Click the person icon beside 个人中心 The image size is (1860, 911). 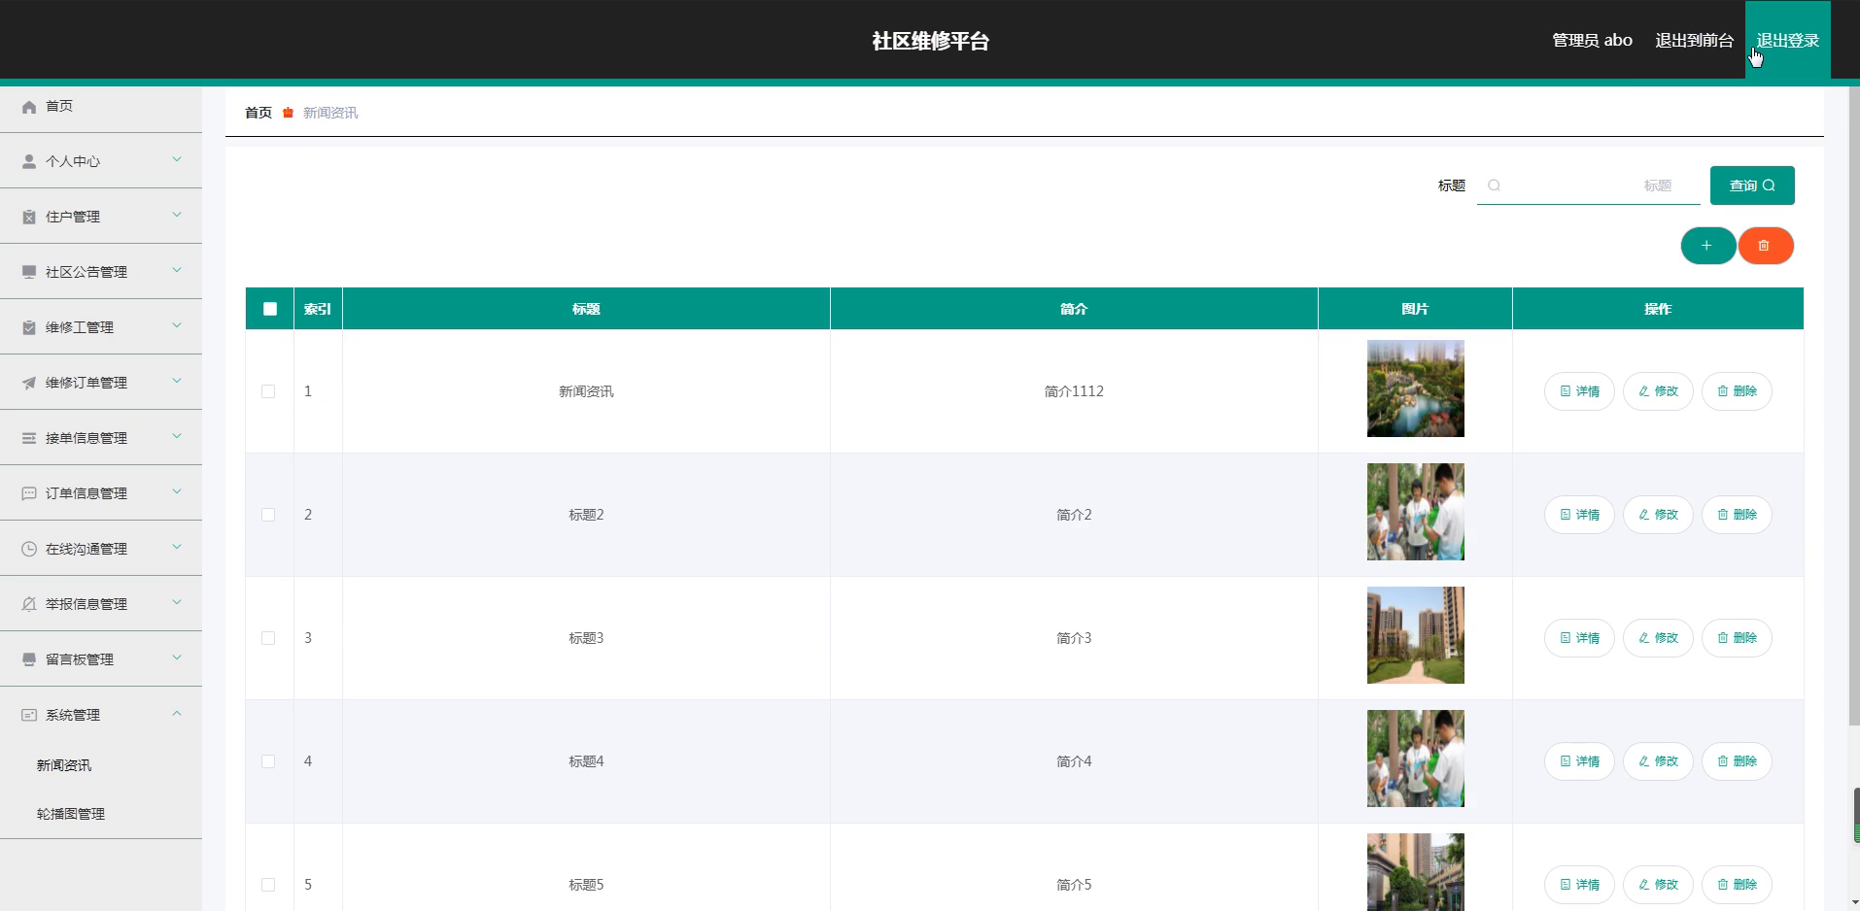(29, 161)
